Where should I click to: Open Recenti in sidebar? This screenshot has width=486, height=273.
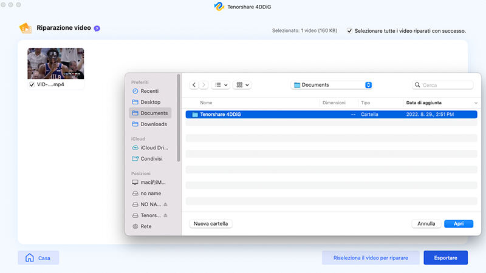150,91
